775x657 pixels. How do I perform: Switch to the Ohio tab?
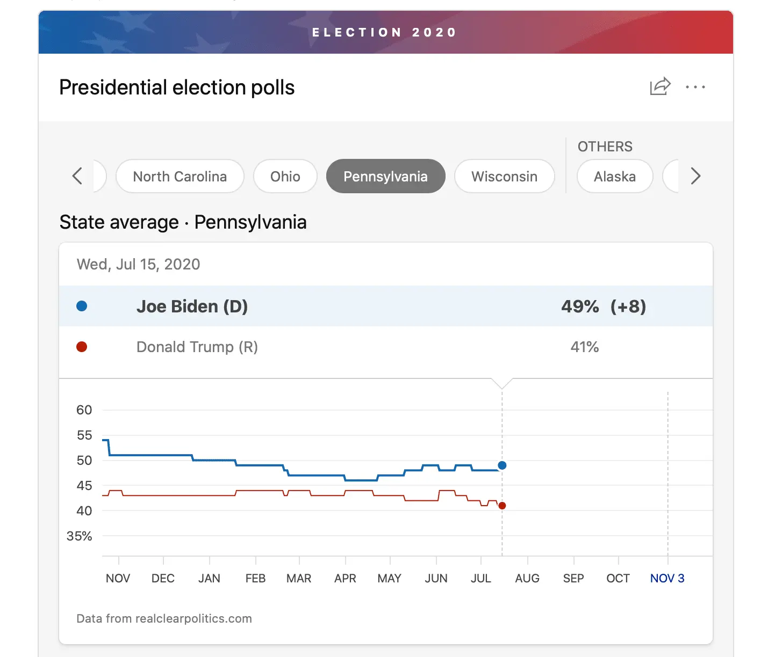(285, 177)
